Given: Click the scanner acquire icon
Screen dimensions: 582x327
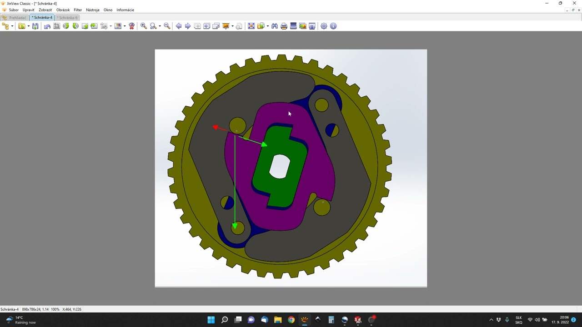Looking at the screenshot, I should click(x=293, y=26).
